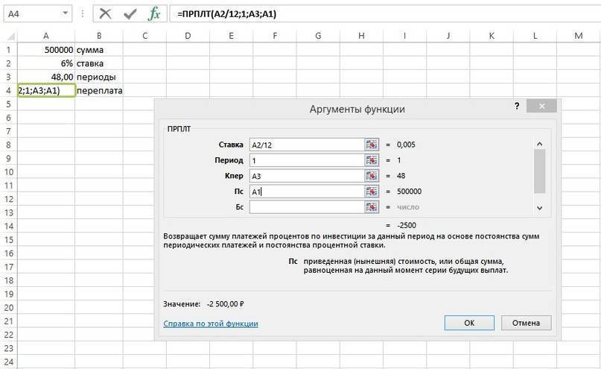This screenshot has height=369, width=601.
Task: Open the dialog's question mark help icon
Action: 517,107
